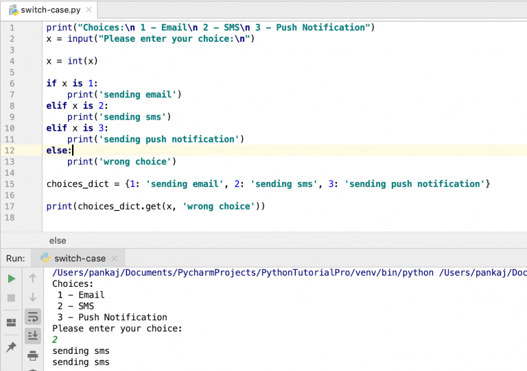The width and height of the screenshot is (527, 371).
Task: Click the last 'sending sms' output line
Action: coord(81,362)
